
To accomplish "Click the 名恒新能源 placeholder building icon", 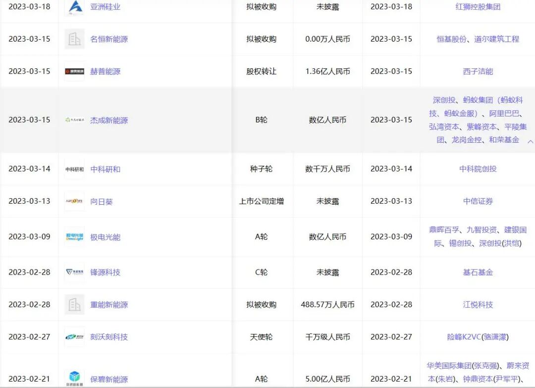I will tap(74, 39).
